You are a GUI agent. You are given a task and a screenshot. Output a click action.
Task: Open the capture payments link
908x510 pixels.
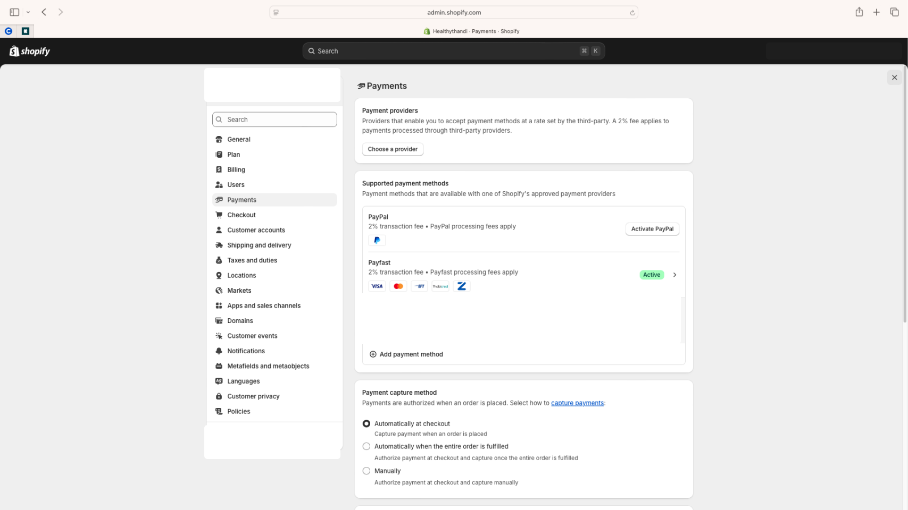pyautogui.click(x=577, y=403)
